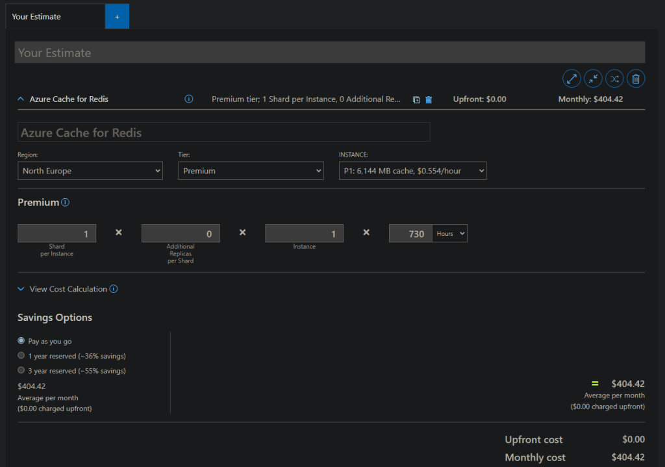Add a new estimate tab with plus
The image size is (665, 467).
[x=117, y=17]
